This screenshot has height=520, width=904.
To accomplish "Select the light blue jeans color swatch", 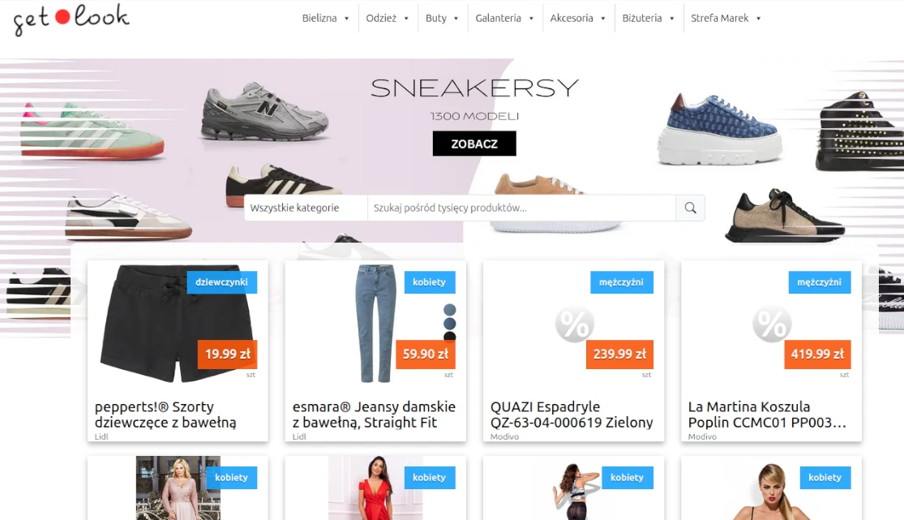I will click(x=450, y=310).
